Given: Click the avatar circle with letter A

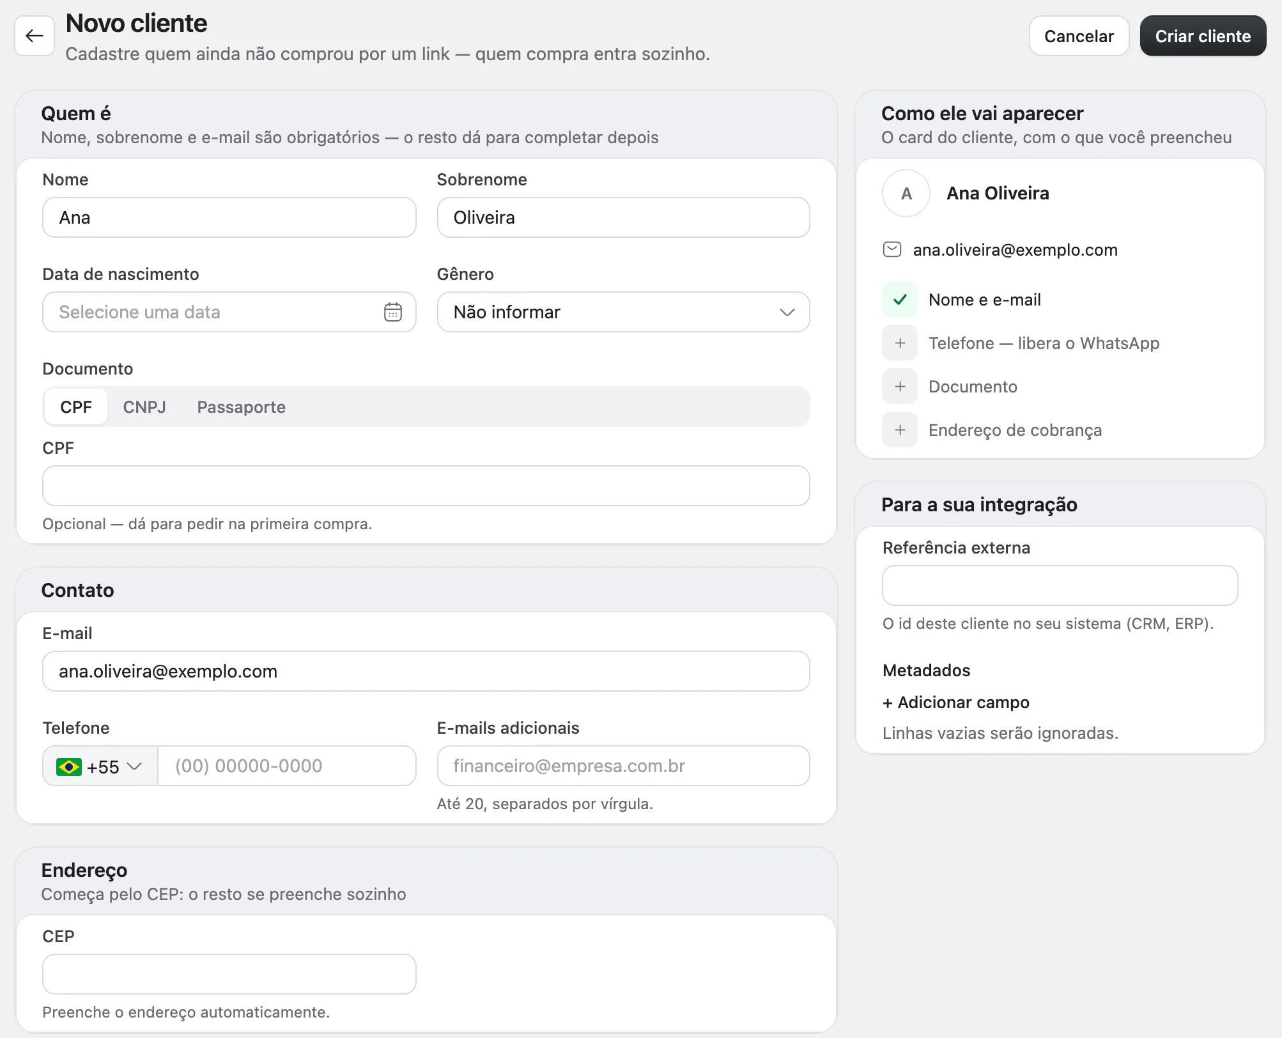Looking at the screenshot, I should click(906, 193).
